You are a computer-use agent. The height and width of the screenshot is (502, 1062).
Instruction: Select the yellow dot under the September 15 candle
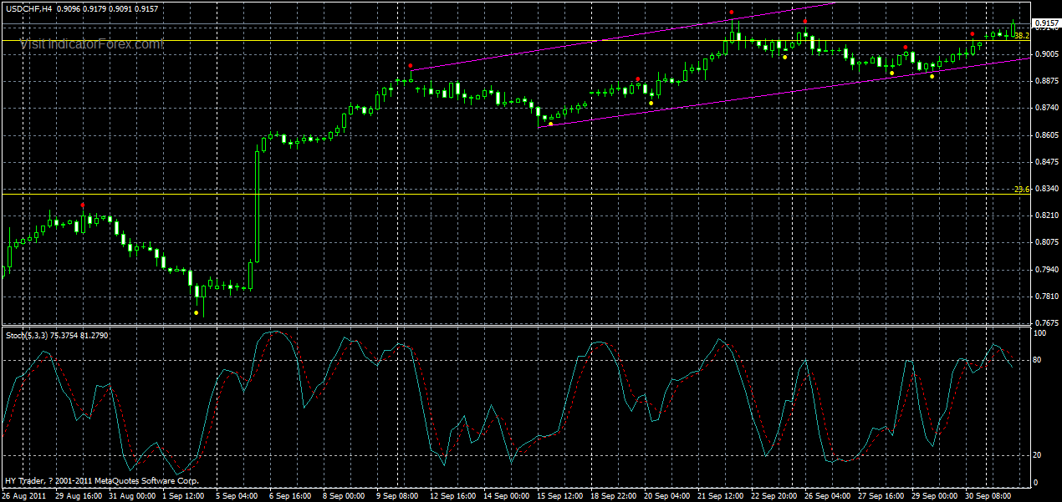(551, 123)
